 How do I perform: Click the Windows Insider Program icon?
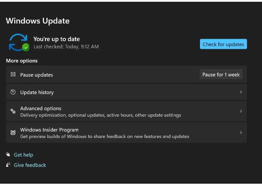click(x=13, y=133)
